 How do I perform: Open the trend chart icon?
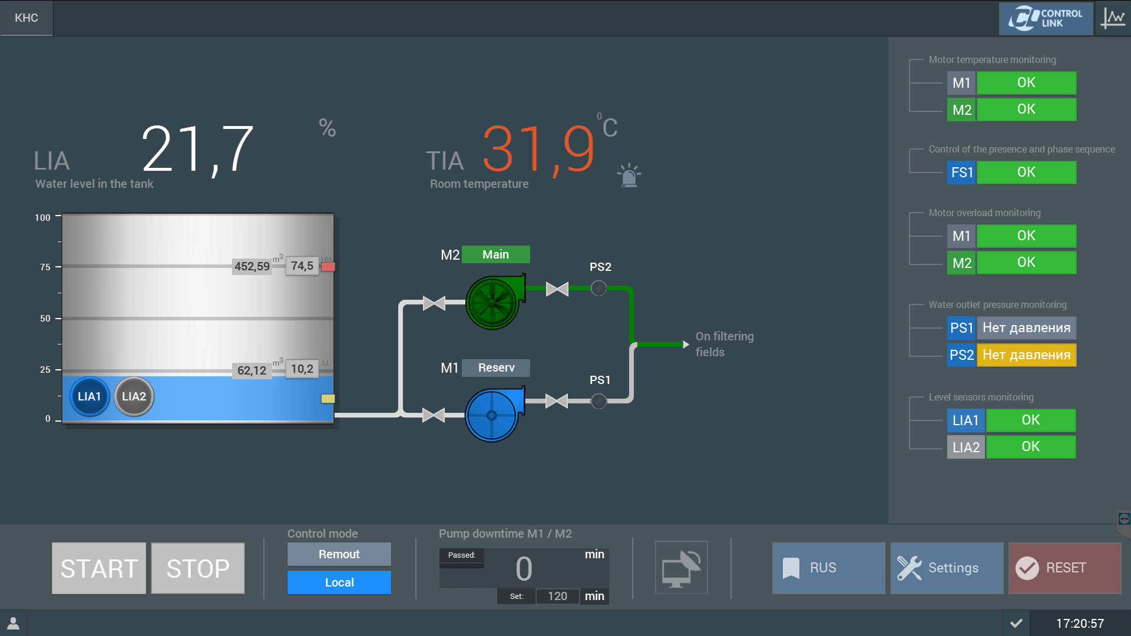tap(1113, 18)
